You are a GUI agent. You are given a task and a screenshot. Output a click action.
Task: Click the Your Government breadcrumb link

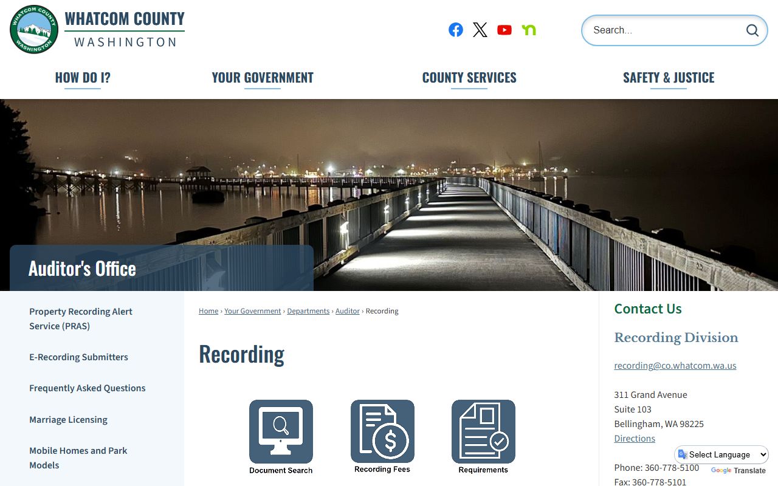pyautogui.click(x=253, y=311)
